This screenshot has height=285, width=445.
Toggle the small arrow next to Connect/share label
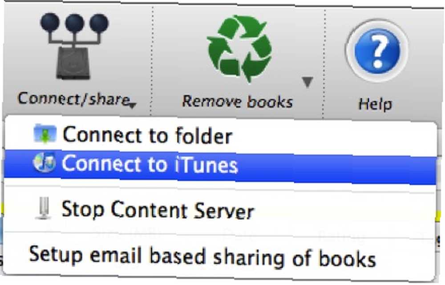133,106
